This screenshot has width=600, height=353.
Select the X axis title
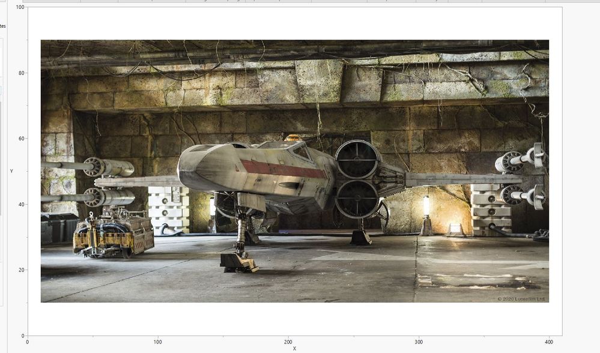294,348
